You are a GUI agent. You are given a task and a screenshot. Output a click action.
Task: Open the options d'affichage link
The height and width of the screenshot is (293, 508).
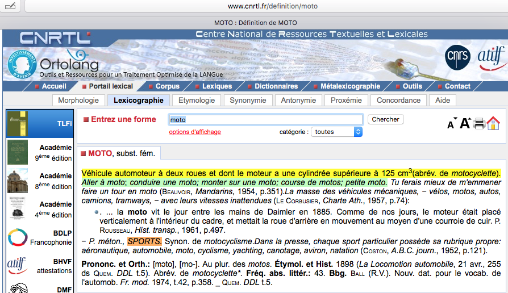pos(195,132)
